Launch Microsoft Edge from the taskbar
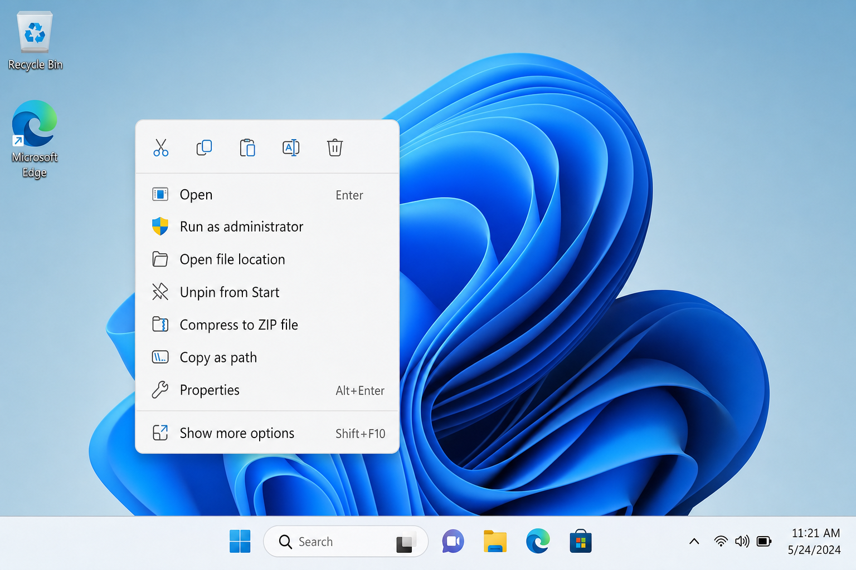The width and height of the screenshot is (856, 570). point(538,541)
